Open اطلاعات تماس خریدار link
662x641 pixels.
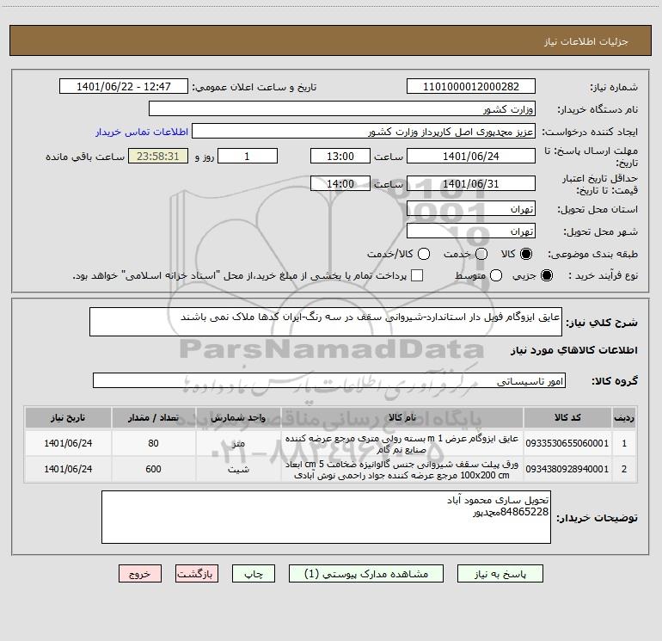142,132
